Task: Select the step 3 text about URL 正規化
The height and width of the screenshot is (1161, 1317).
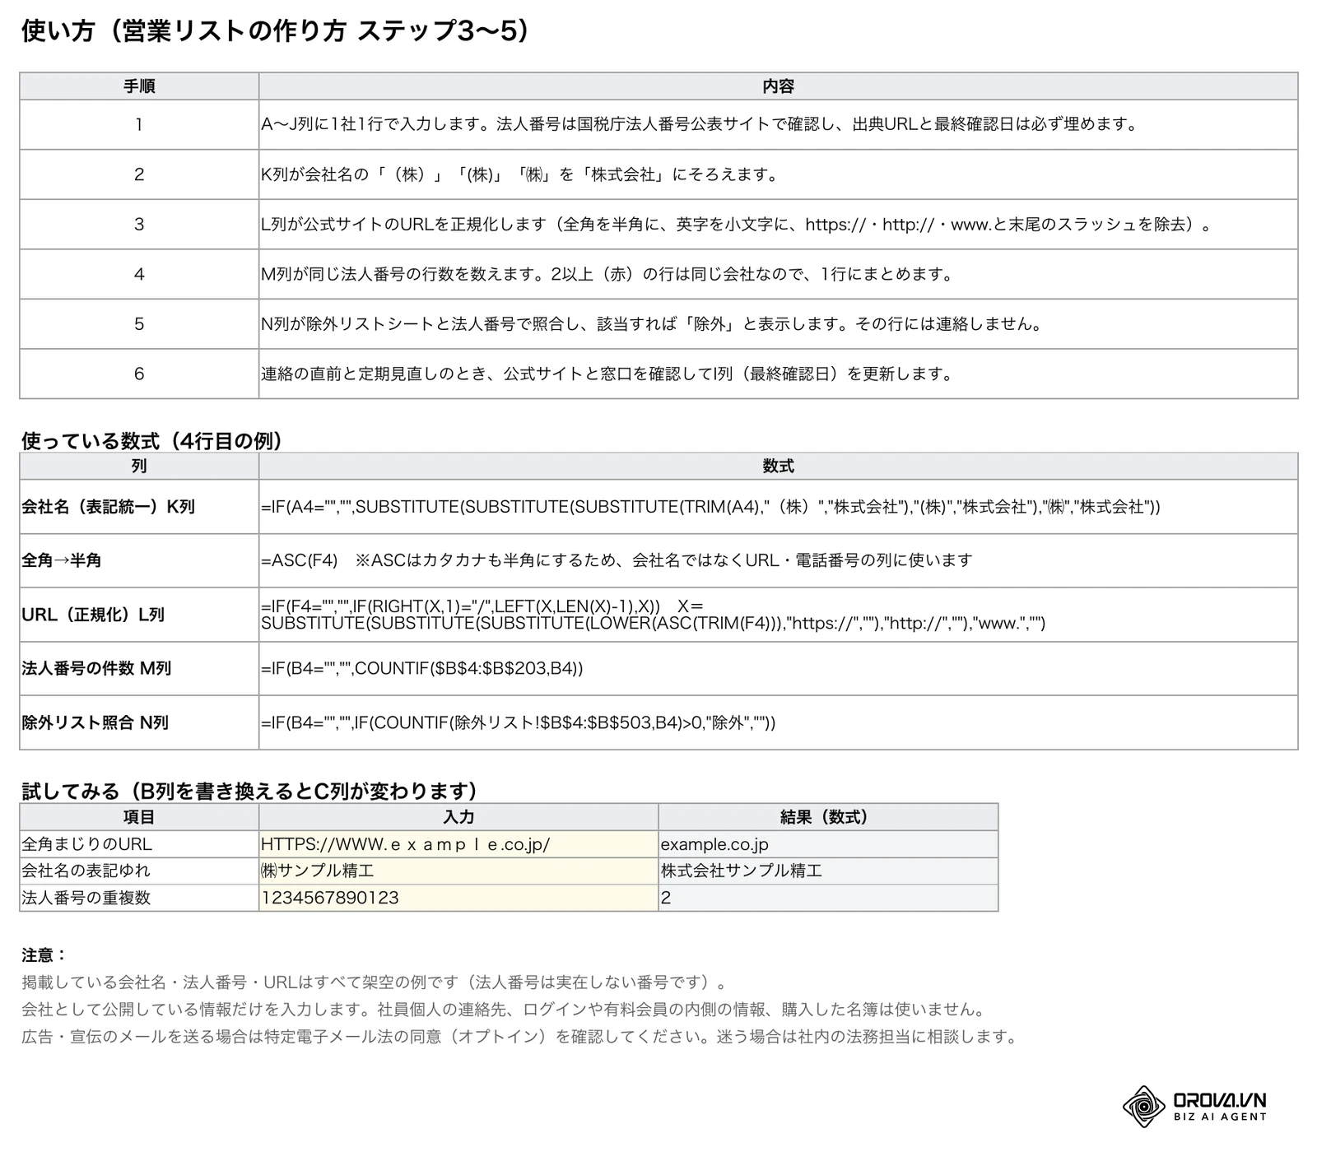Action: pyautogui.click(x=737, y=225)
